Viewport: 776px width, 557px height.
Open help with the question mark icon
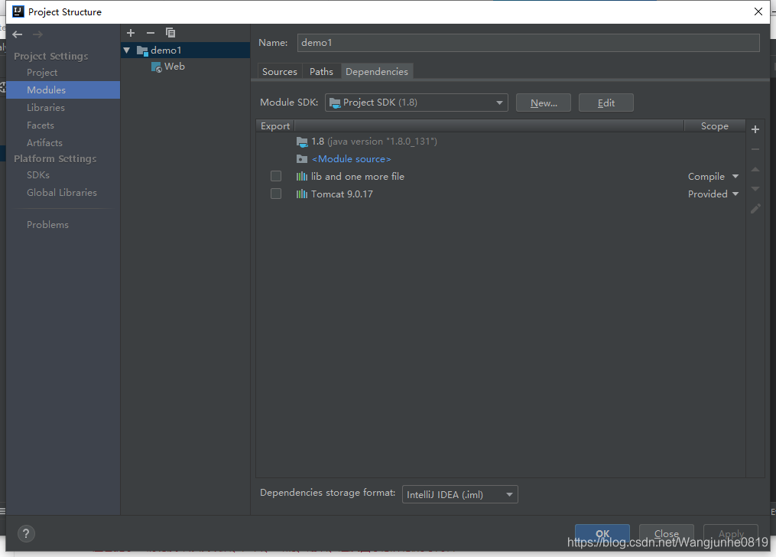(26, 534)
